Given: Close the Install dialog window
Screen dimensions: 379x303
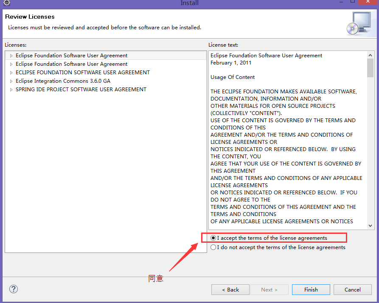Looking at the screenshot, I should click(x=368, y=2).
